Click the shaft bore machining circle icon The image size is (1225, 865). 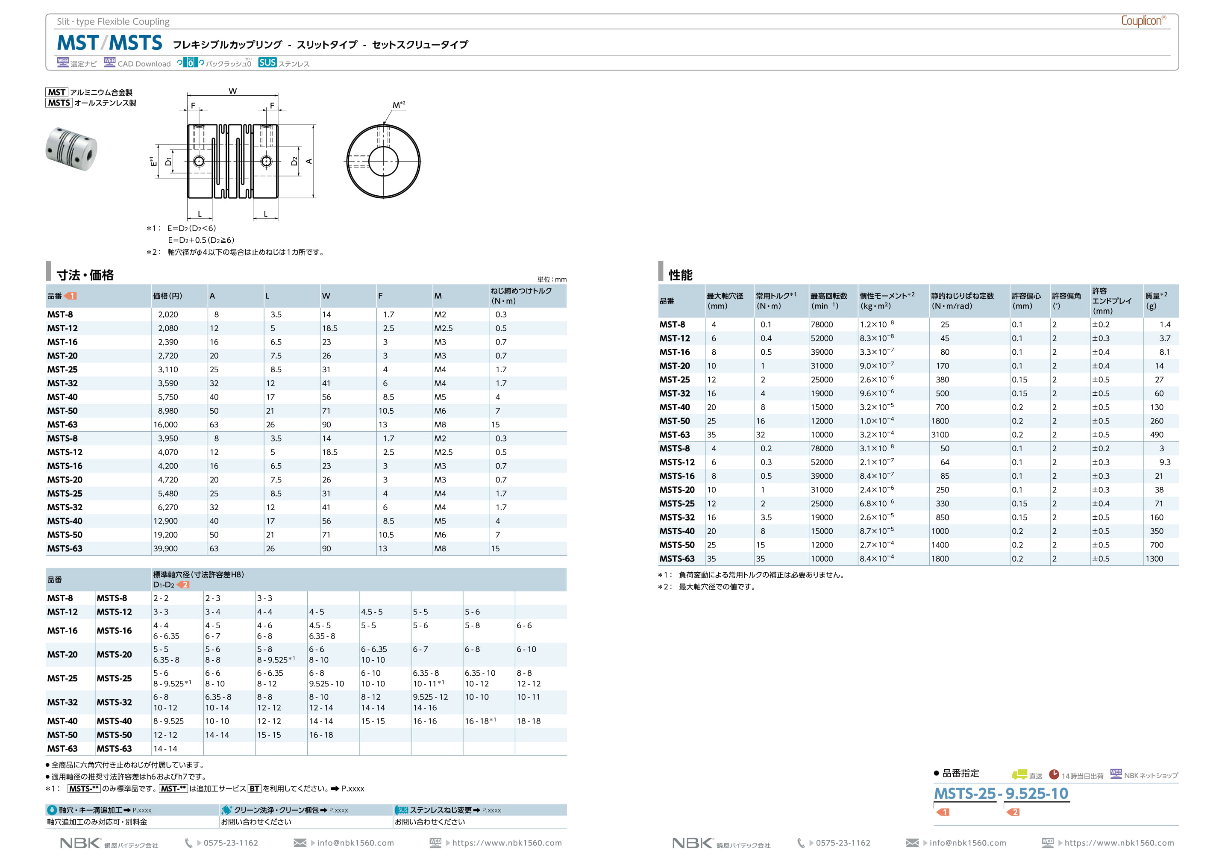pyautogui.click(x=52, y=810)
